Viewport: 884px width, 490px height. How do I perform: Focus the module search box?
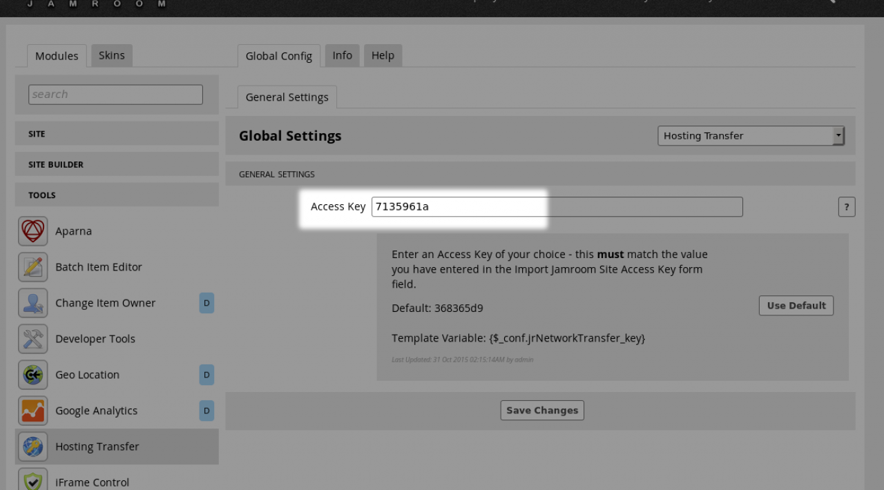point(115,95)
